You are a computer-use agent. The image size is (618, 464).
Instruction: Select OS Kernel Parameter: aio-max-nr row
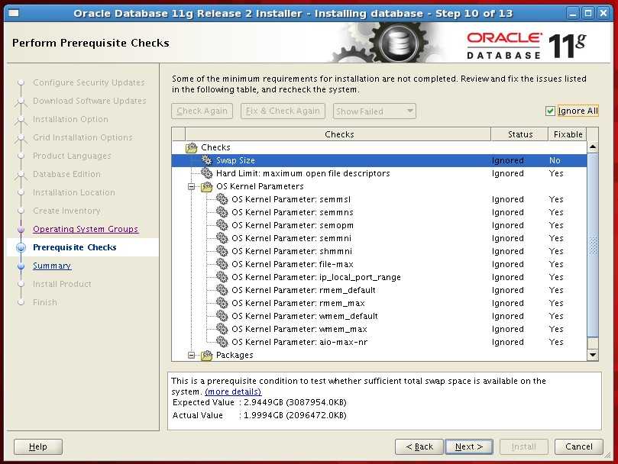point(379,343)
